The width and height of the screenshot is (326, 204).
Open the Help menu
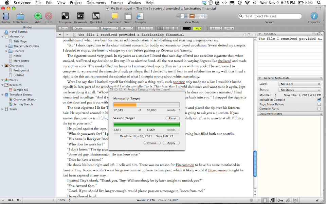click(x=149, y=3)
